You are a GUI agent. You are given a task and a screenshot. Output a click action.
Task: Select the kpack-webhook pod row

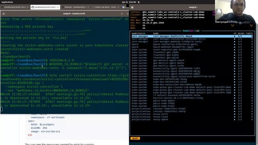(x=192, y=47)
